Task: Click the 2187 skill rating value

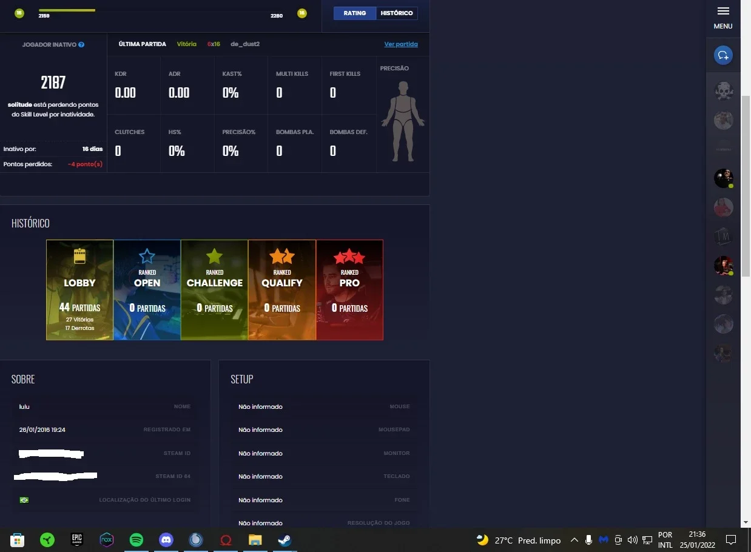Action: tap(53, 82)
